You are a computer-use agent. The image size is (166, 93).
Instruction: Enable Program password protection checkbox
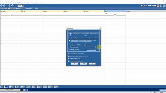(x=70, y=40)
